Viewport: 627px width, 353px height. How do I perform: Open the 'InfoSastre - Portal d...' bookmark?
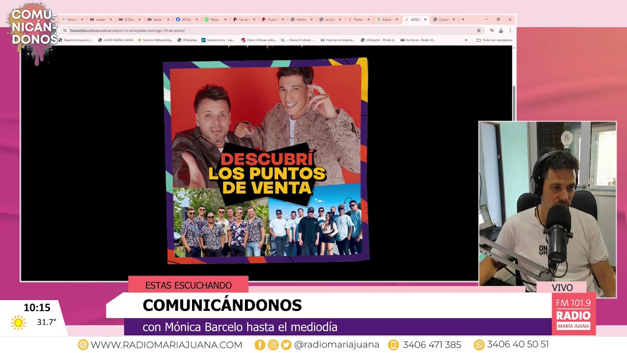(x=378, y=40)
